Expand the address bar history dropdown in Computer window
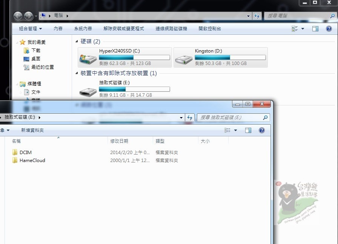This screenshot has height=244, width=338. click(248, 16)
